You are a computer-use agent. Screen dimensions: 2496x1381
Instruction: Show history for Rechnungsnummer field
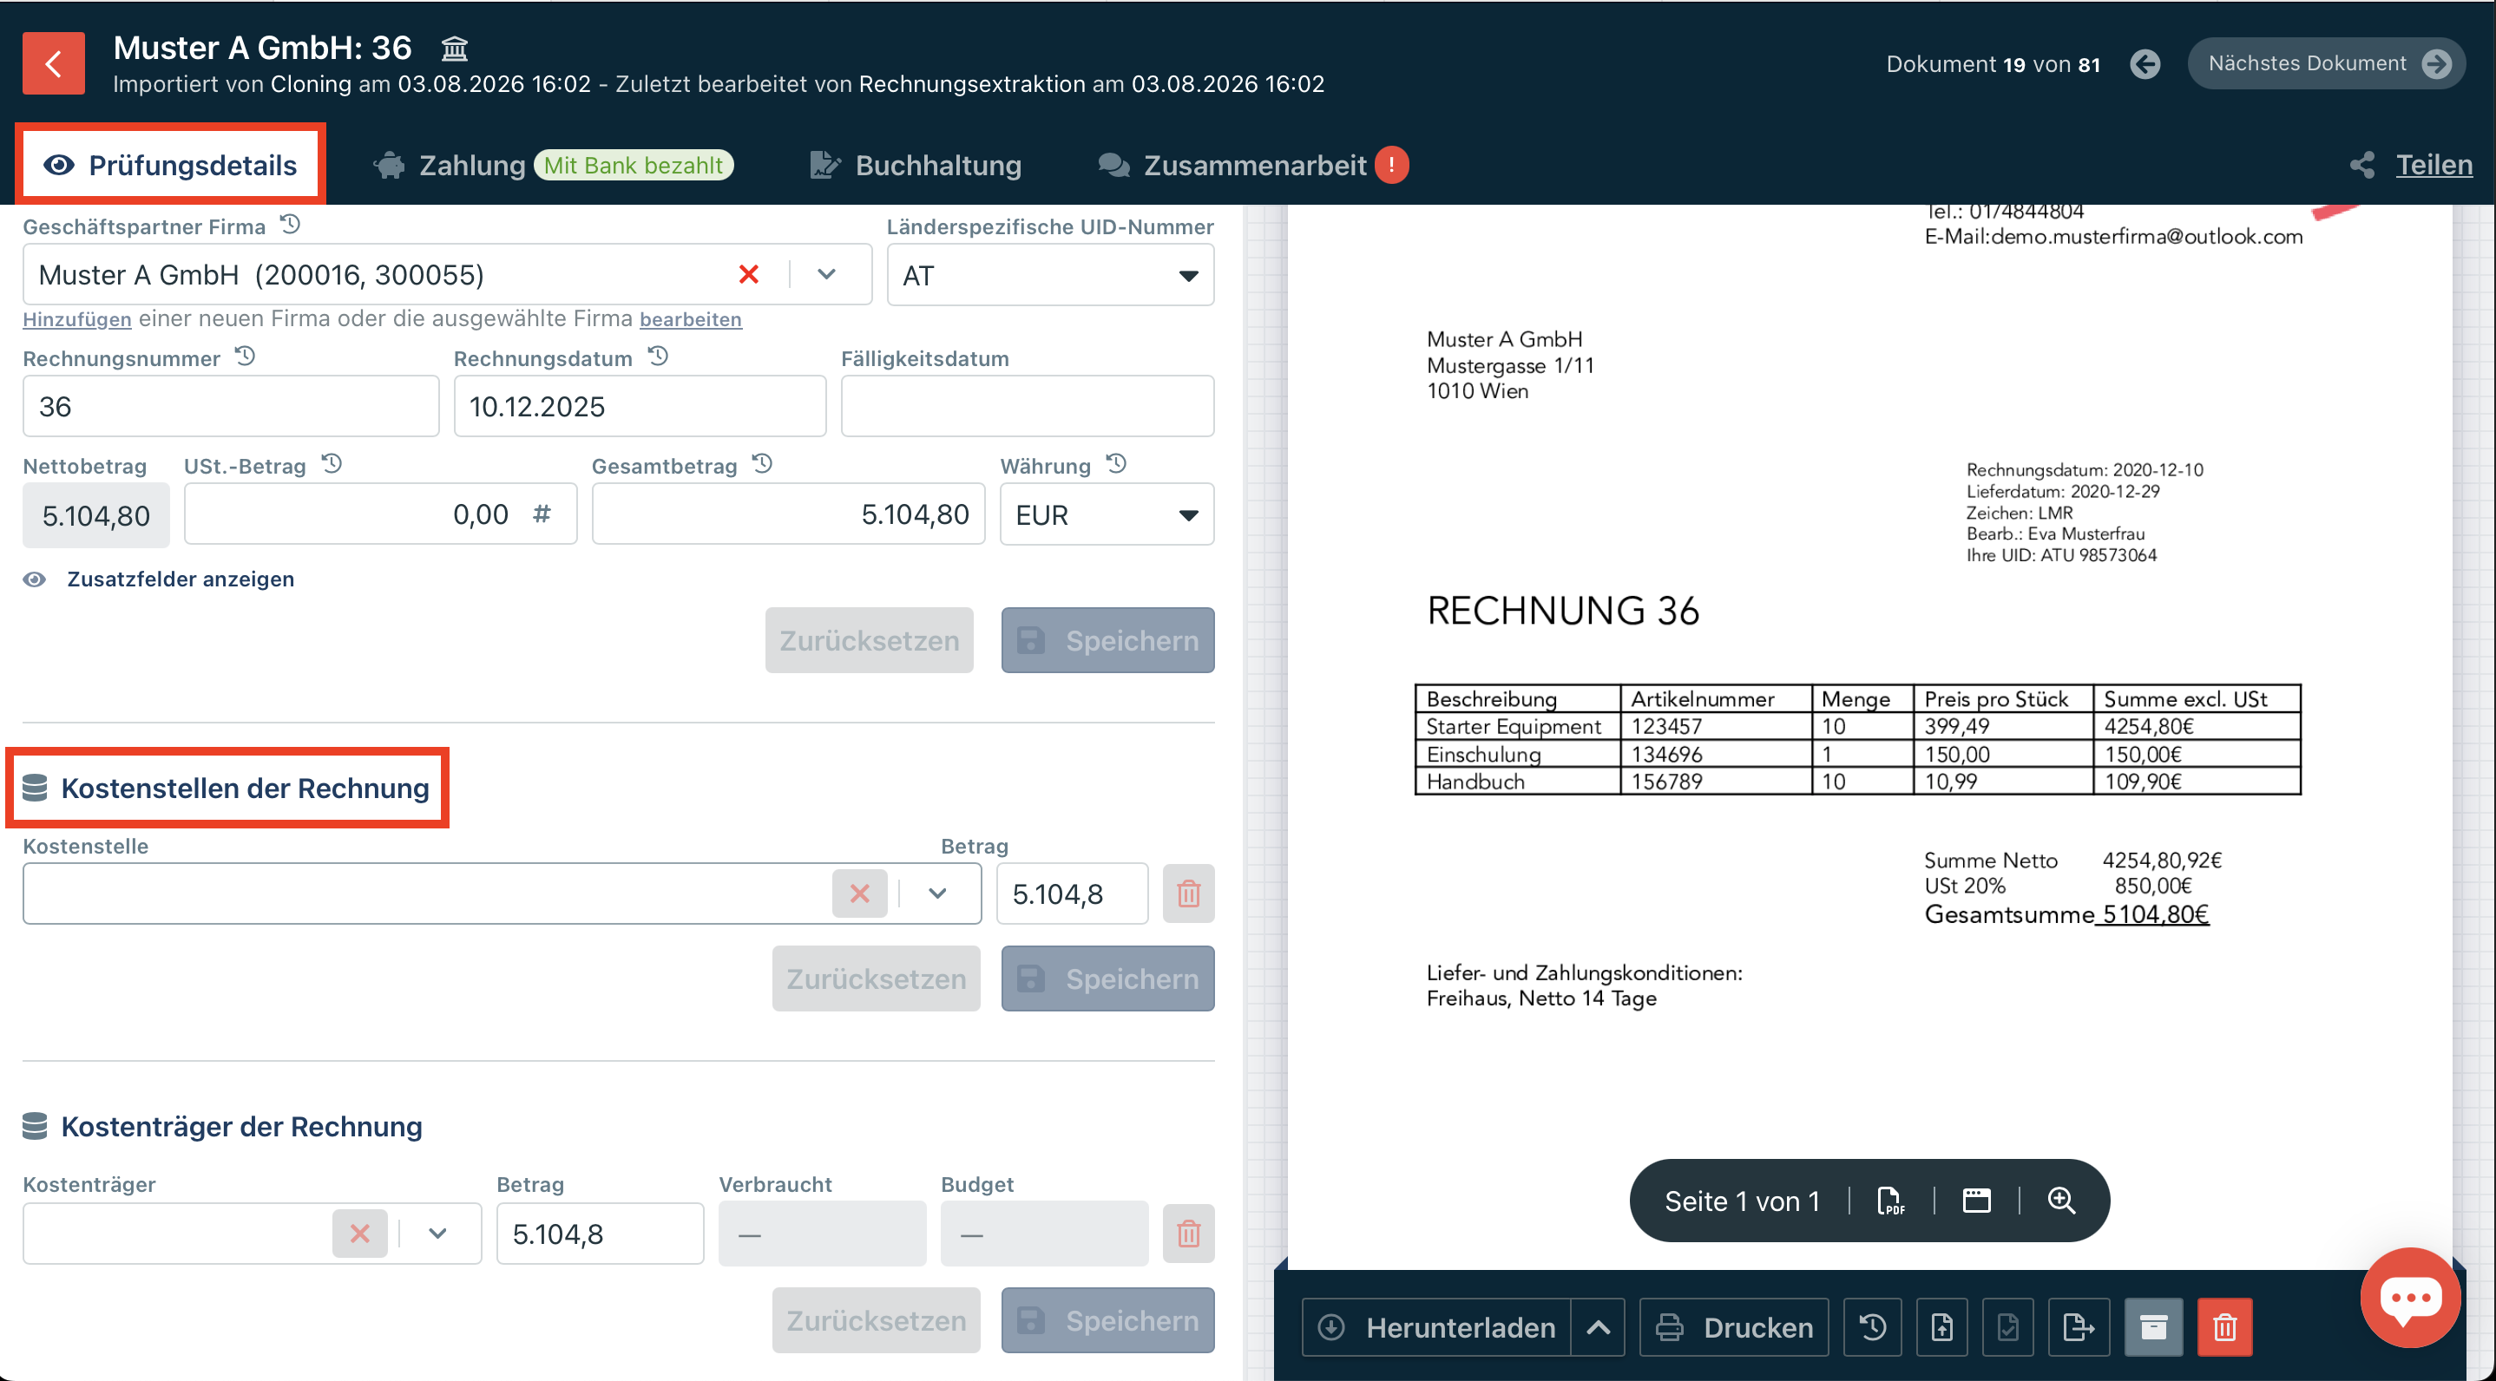[245, 357]
